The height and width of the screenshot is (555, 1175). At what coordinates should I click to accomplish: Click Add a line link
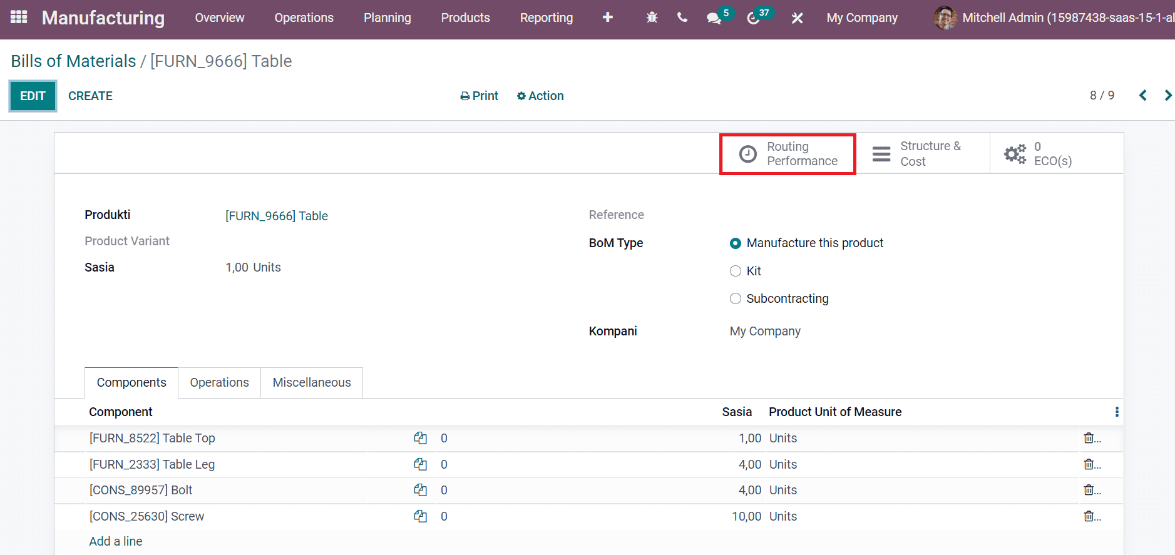[x=116, y=541]
